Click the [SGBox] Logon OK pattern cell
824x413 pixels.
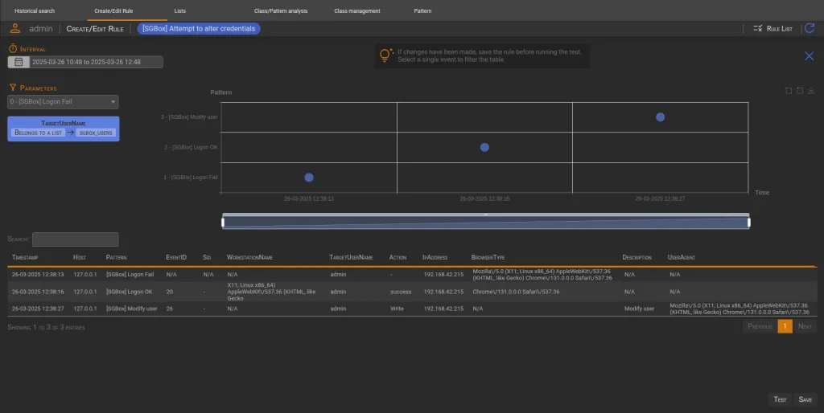tap(130, 292)
